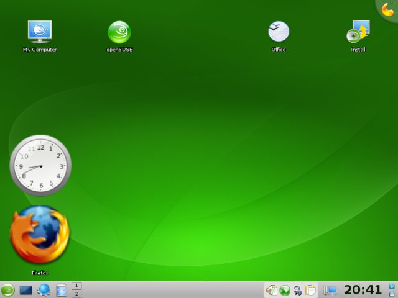The height and width of the screenshot is (298, 398).
Task: Click the 'My Computer' label text
Action: [40, 50]
